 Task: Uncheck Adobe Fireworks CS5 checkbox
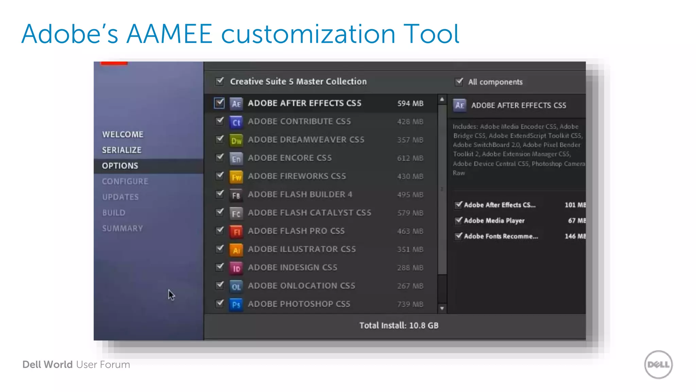point(220,176)
